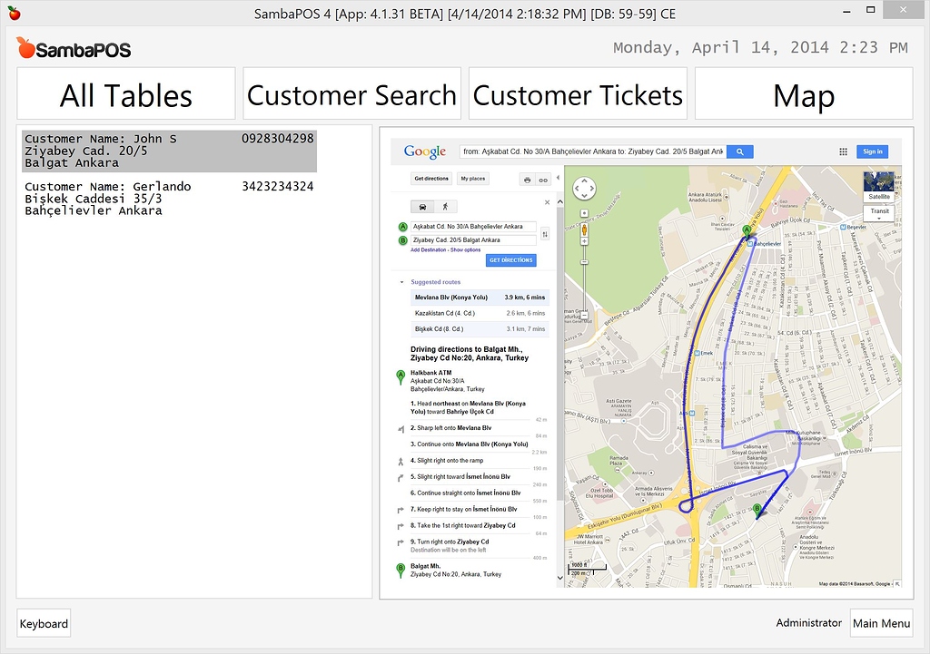Click the Street View pegman icon
Image resolution: width=930 pixels, height=654 pixels.
[584, 231]
